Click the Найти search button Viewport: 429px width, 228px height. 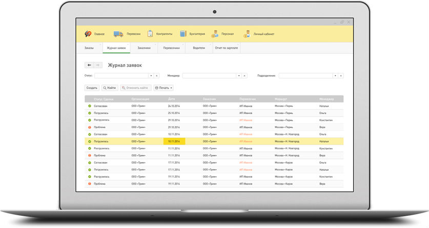point(110,88)
